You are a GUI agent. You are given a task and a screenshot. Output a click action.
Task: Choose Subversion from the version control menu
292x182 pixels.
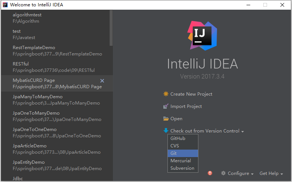(x=183, y=168)
